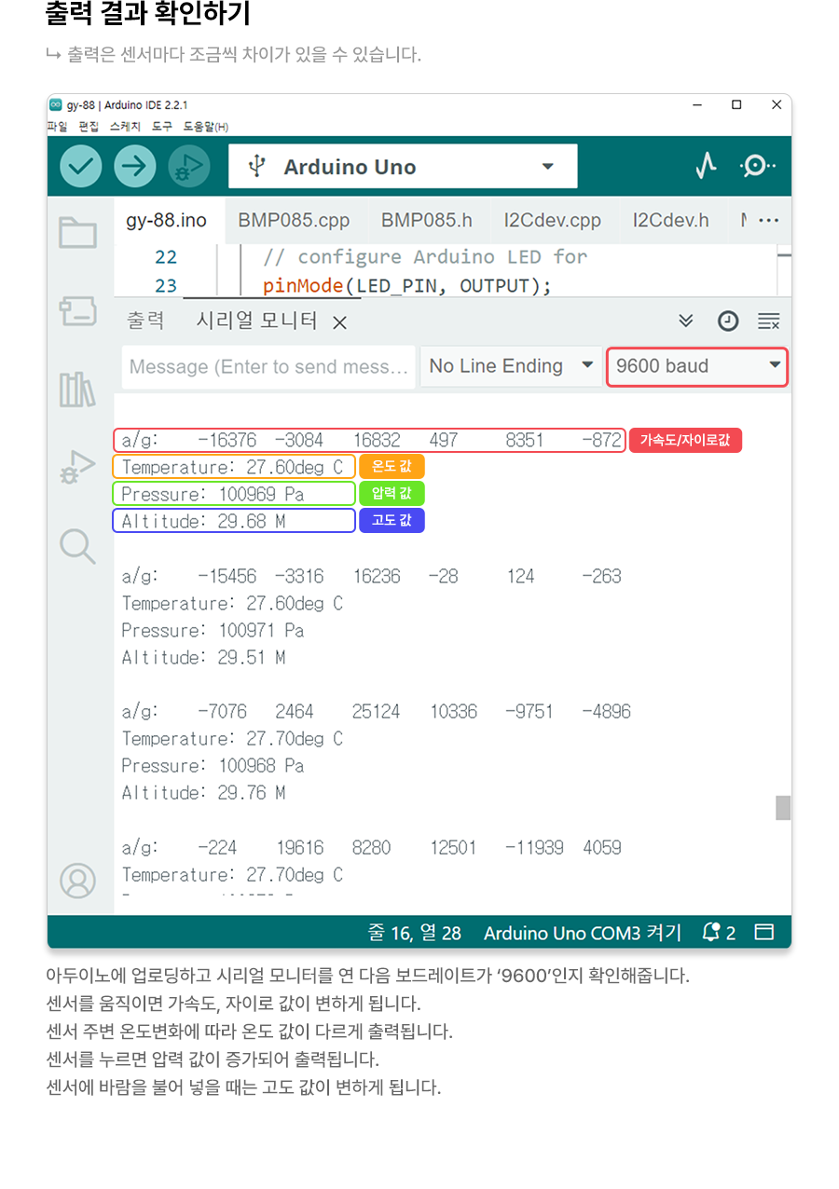Start debugging with the debug icon
This screenshot has width=839, height=1189.
click(188, 167)
